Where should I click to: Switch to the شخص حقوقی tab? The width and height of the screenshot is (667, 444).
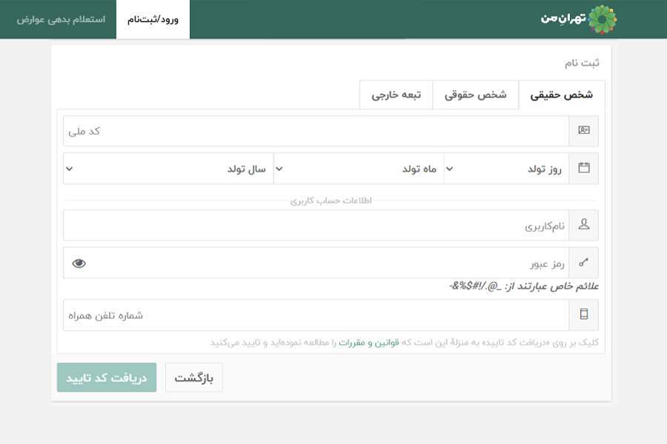476,95
